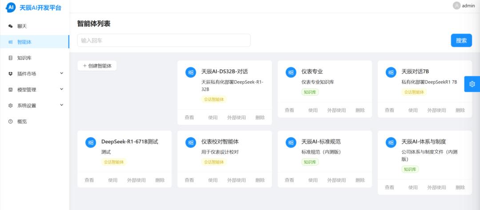
Task: Click 查看 on 天辰AI-标准规范 card
Action: point(289,180)
